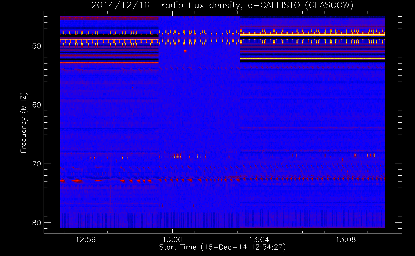415x256 pixels.
Task: Select the 'Frequency (MHZ)' axis label
Action: coord(24,123)
